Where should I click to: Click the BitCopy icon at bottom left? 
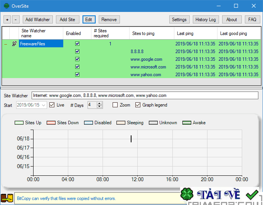click(7, 198)
